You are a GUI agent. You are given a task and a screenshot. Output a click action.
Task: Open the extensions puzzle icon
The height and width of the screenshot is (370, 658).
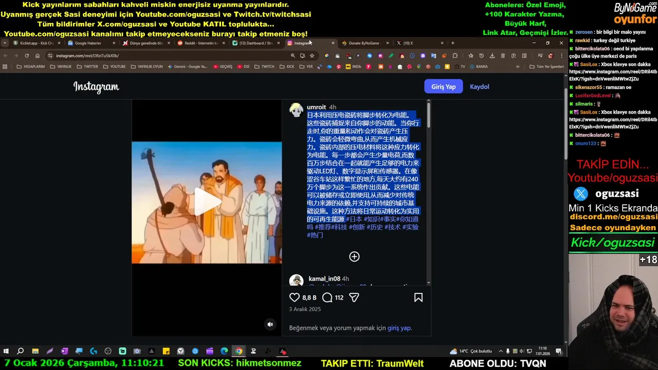[x=455, y=55]
